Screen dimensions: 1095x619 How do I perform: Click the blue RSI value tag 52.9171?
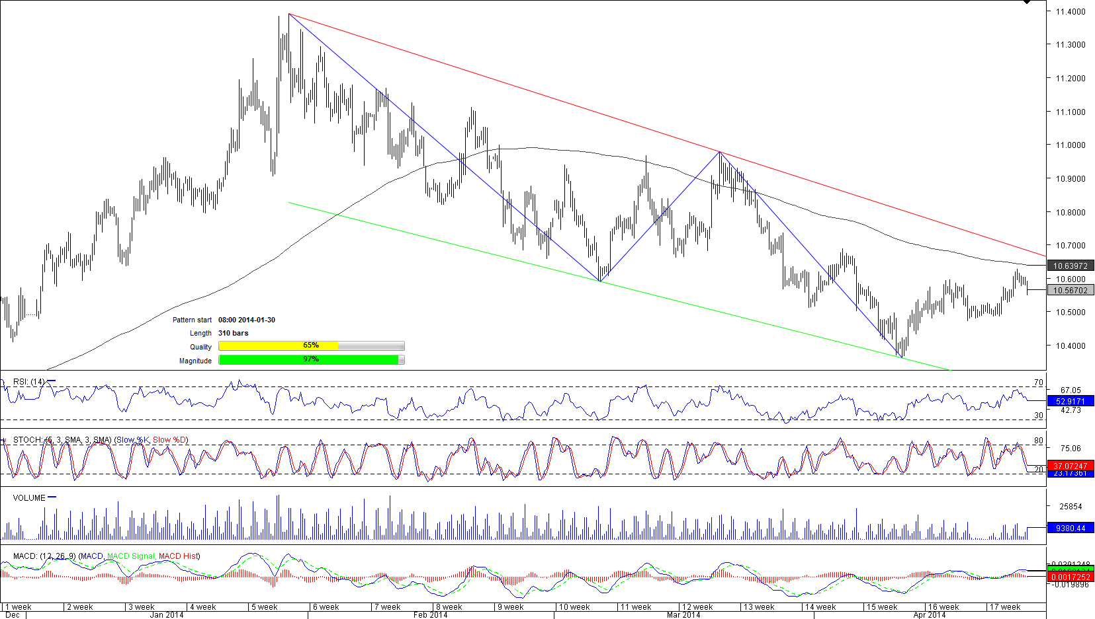tap(1070, 401)
